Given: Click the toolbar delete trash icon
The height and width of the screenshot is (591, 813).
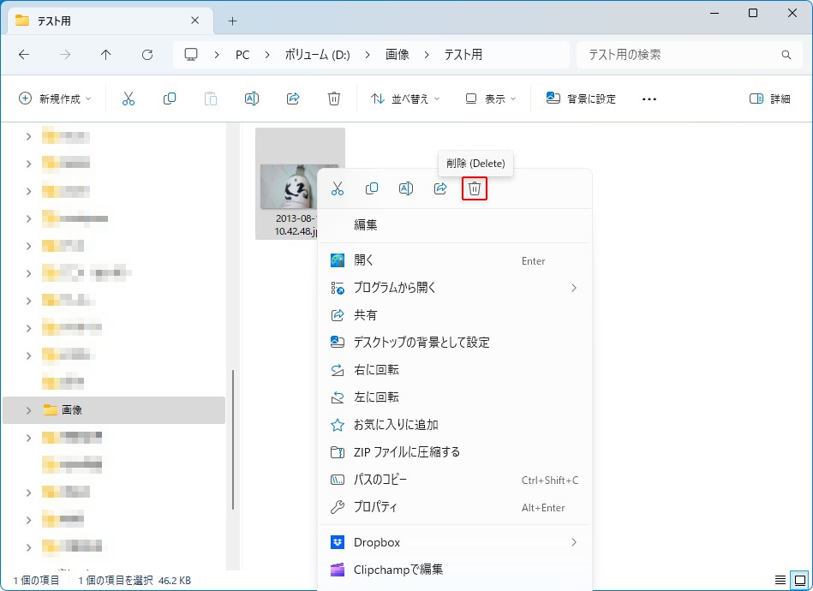Looking at the screenshot, I should (334, 98).
